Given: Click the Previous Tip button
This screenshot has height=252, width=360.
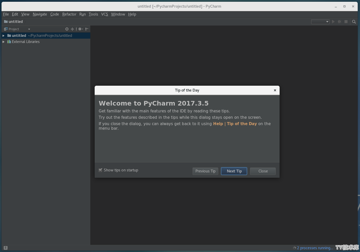Looking at the screenshot, I should click(x=205, y=171).
